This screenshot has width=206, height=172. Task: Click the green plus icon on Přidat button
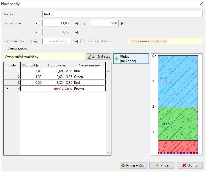point(117,59)
